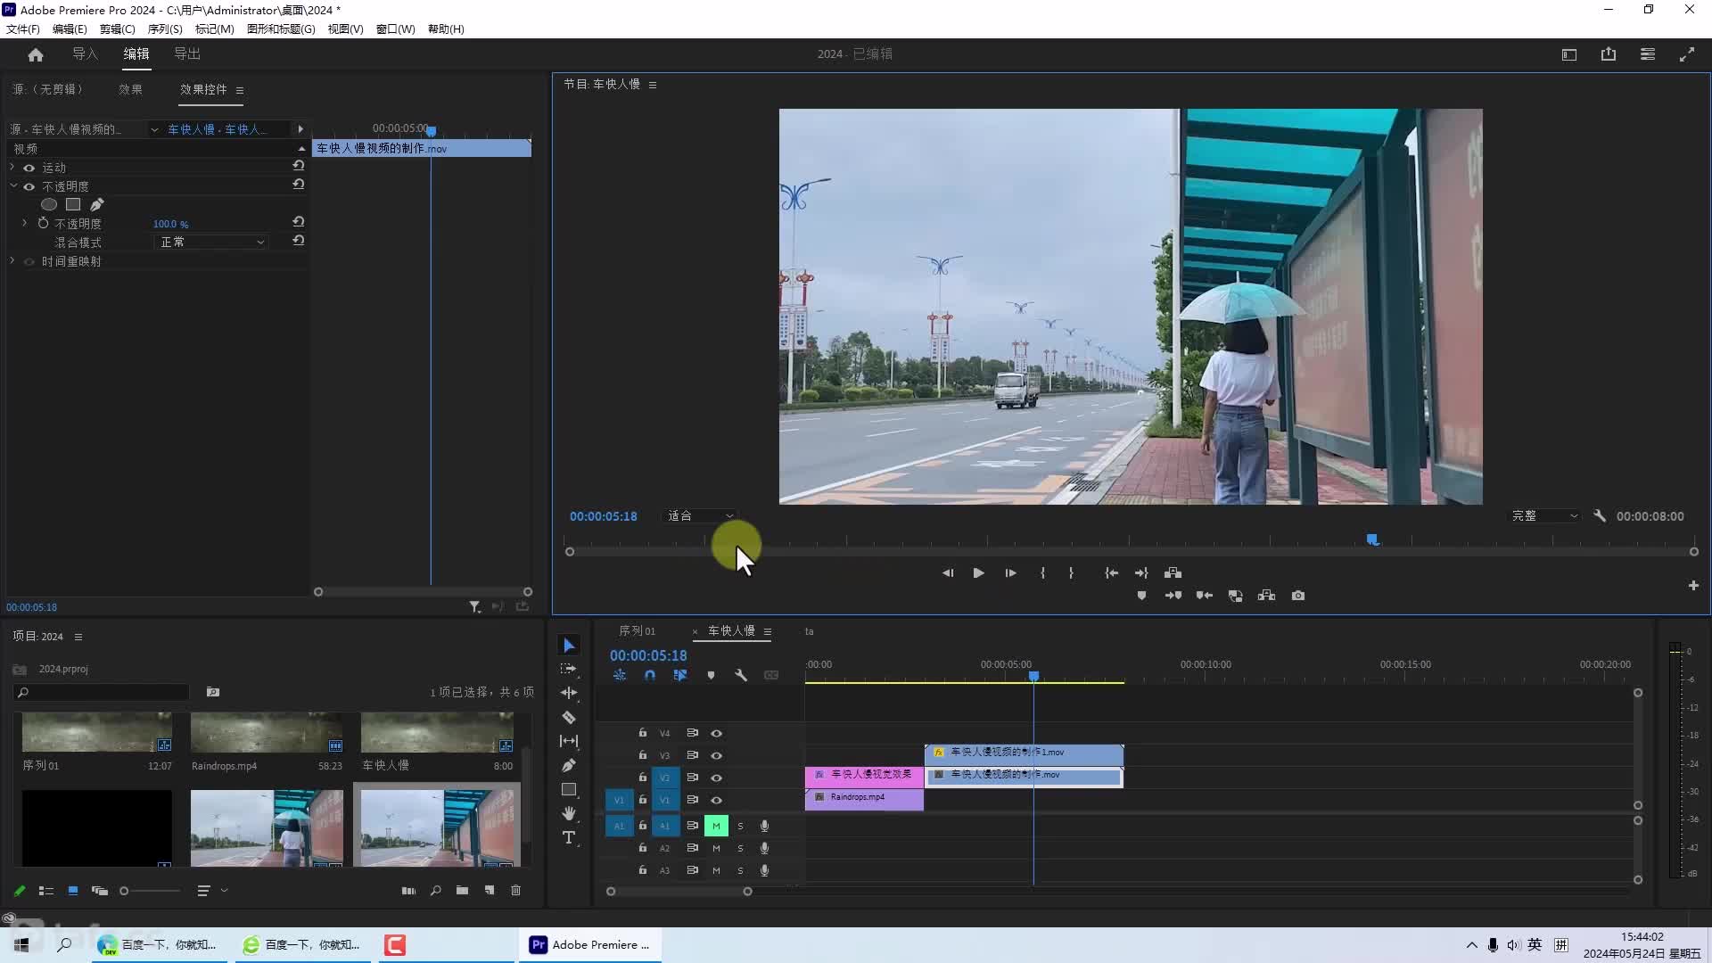The image size is (1712, 963).
Task: Step back one frame in the program monitor
Action: click(x=948, y=573)
